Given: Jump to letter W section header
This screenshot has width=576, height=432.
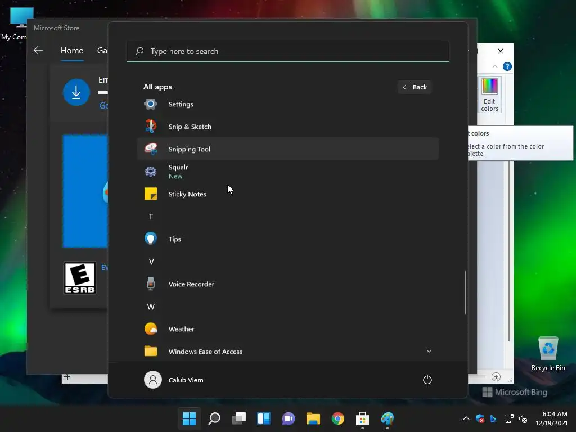Looking at the screenshot, I should pyautogui.click(x=151, y=307).
